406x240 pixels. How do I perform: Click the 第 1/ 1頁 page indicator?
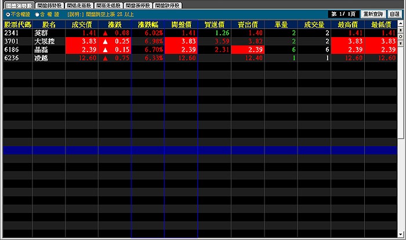(x=343, y=14)
